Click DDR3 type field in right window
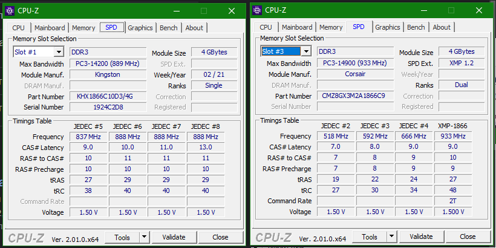Screen dimensions: 496x248 click(x=355, y=51)
